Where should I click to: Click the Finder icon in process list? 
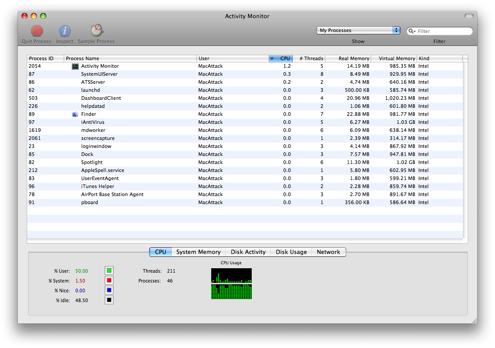click(75, 115)
